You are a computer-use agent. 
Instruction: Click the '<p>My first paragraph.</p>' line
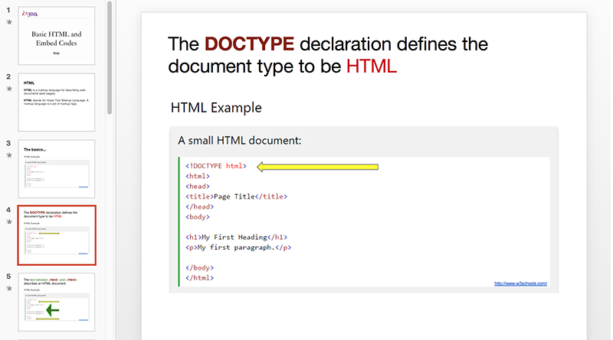(x=238, y=248)
